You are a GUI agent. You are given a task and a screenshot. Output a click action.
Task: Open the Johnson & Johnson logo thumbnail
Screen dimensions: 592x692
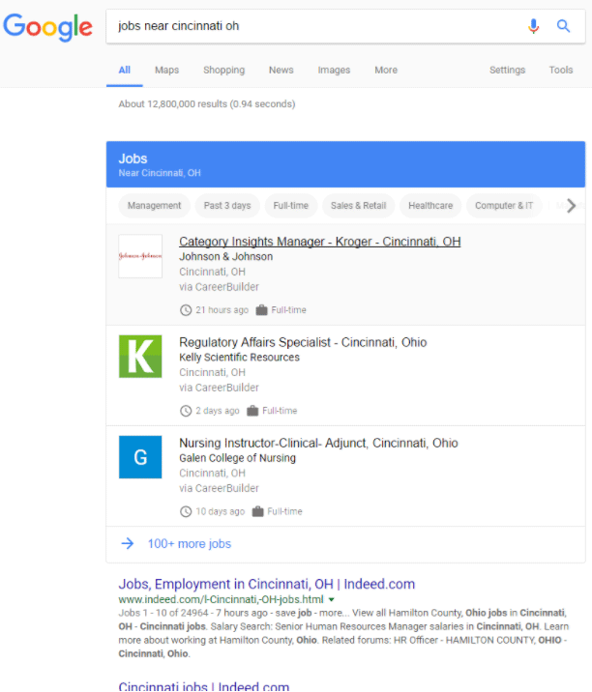140,256
